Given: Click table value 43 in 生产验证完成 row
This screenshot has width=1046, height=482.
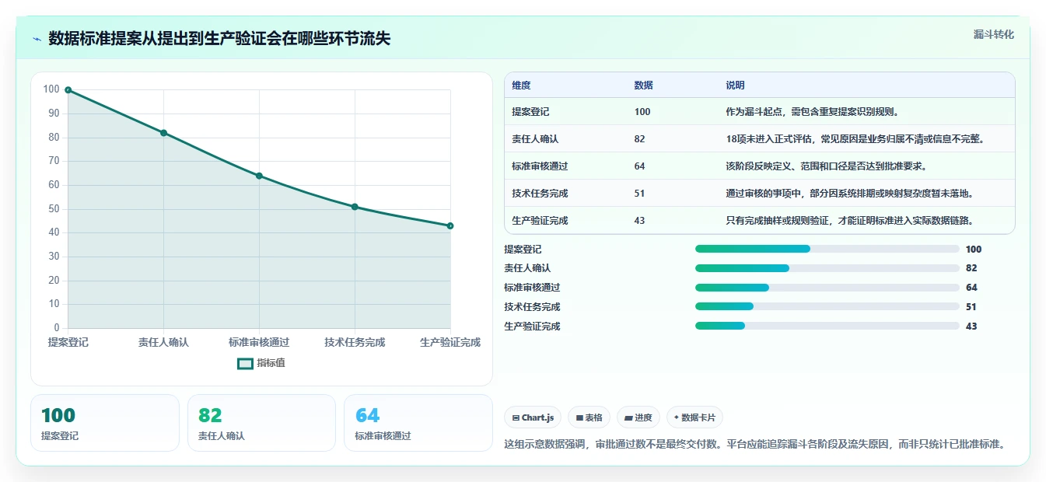Looking at the screenshot, I should [x=639, y=221].
